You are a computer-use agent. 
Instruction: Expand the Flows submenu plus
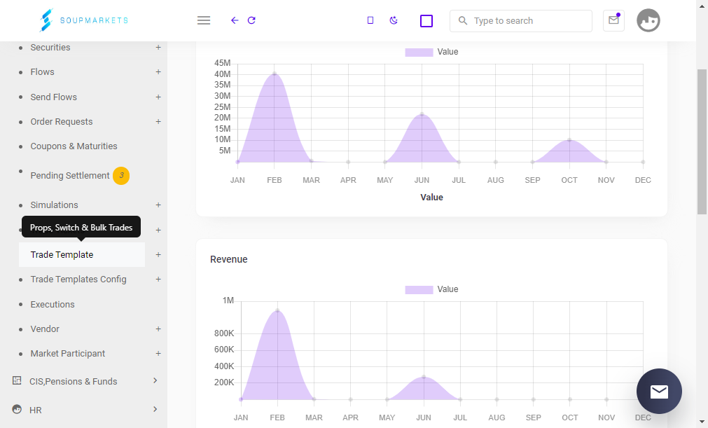click(158, 71)
